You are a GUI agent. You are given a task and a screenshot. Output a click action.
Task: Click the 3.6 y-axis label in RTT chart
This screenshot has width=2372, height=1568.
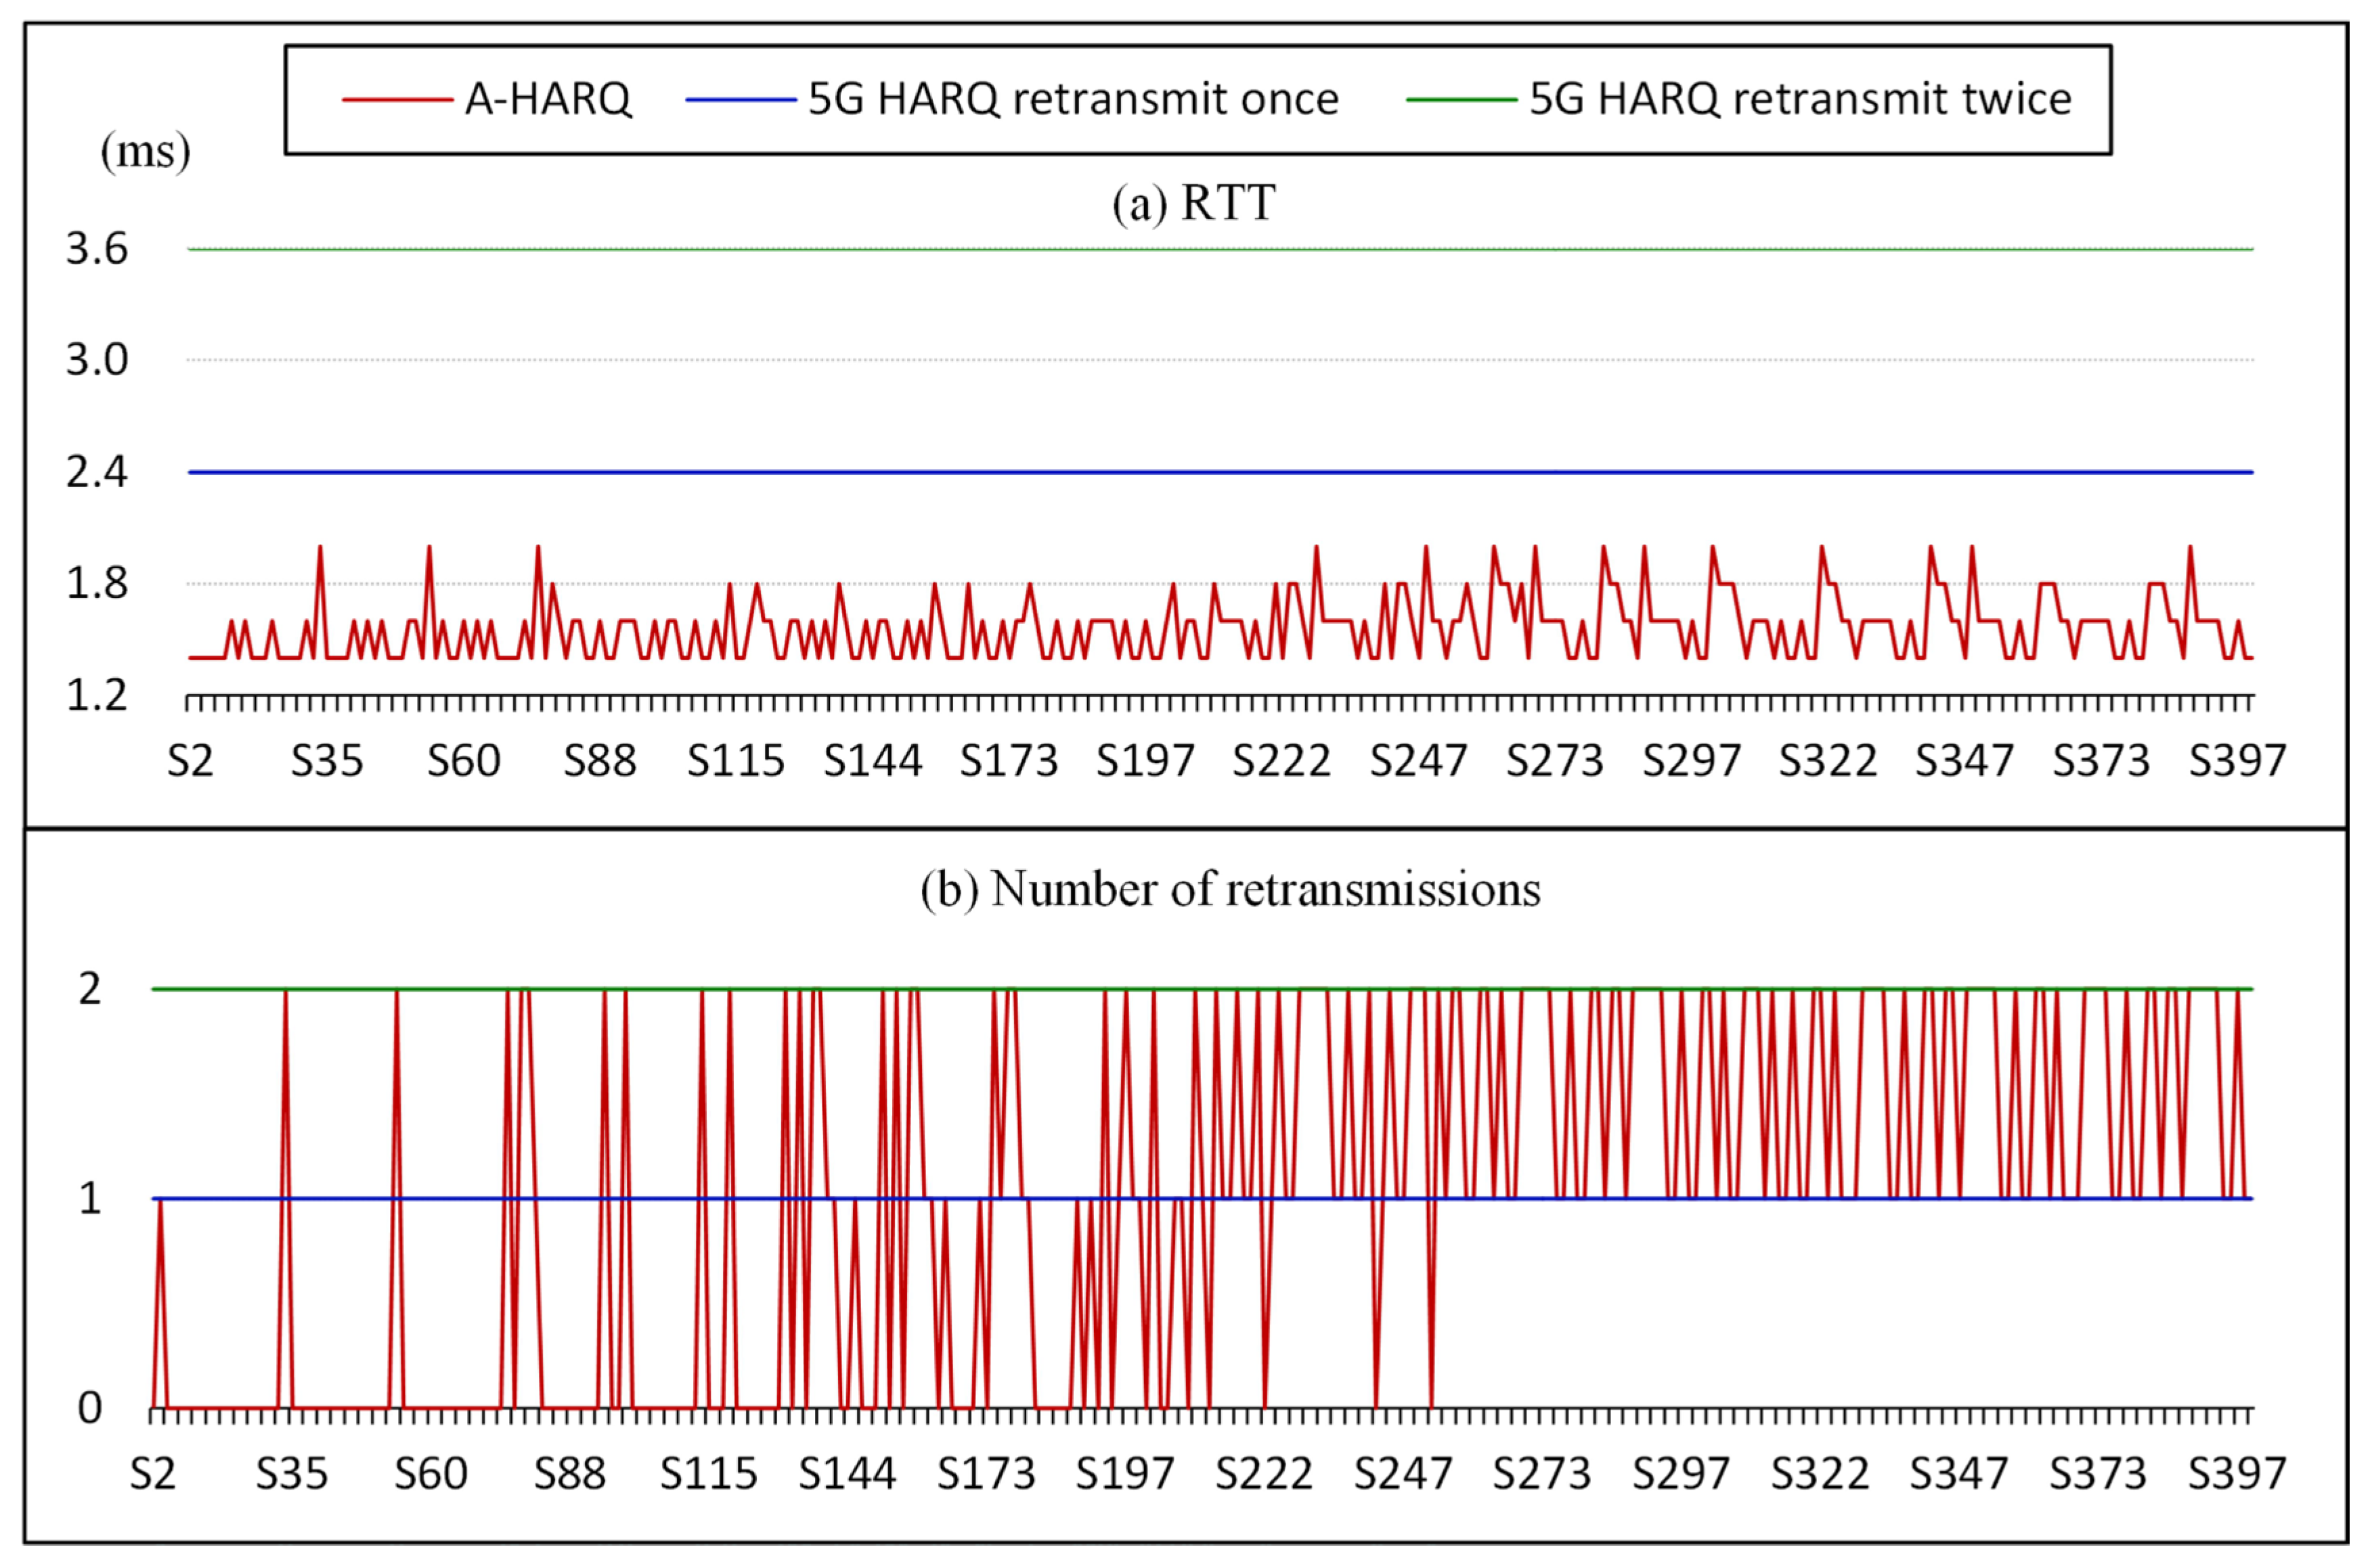point(97,249)
